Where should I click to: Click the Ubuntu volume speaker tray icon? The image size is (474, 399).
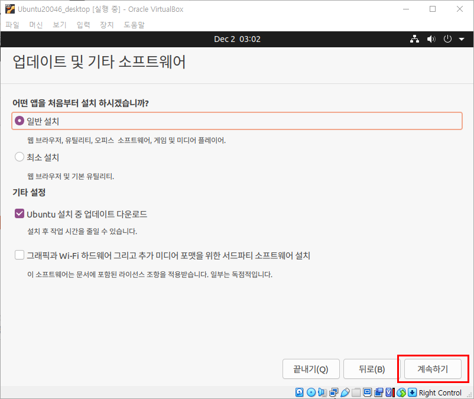431,39
